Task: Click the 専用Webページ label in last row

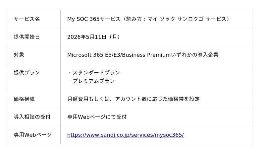Action: pyautogui.click(x=33, y=135)
